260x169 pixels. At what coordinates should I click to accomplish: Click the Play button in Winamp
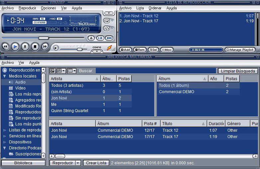pos(15,47)
